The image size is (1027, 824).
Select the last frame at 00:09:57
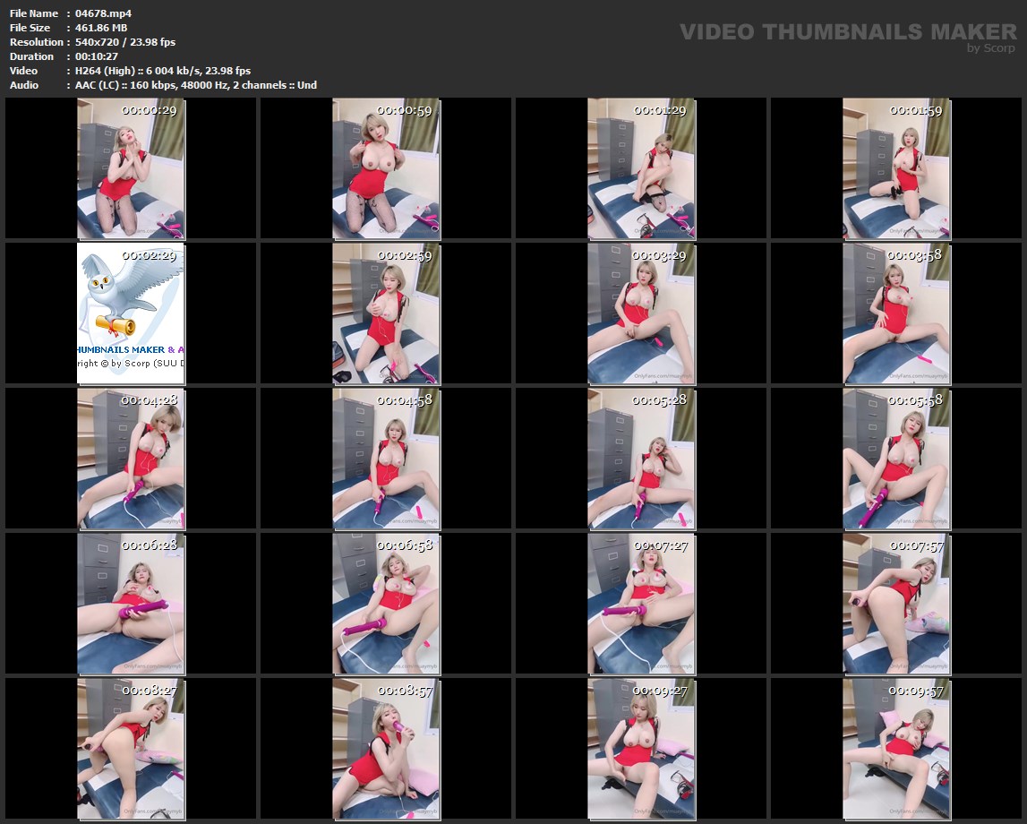pos(896,748)
